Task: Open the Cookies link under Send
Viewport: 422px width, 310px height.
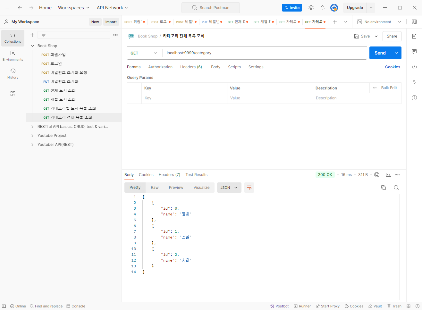Action: coord(392,67)
